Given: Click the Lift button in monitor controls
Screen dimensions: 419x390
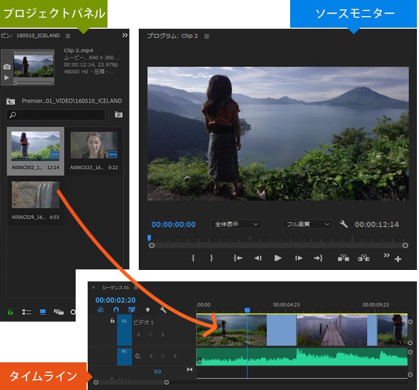Looking at the screenshot, I should 343,258.
